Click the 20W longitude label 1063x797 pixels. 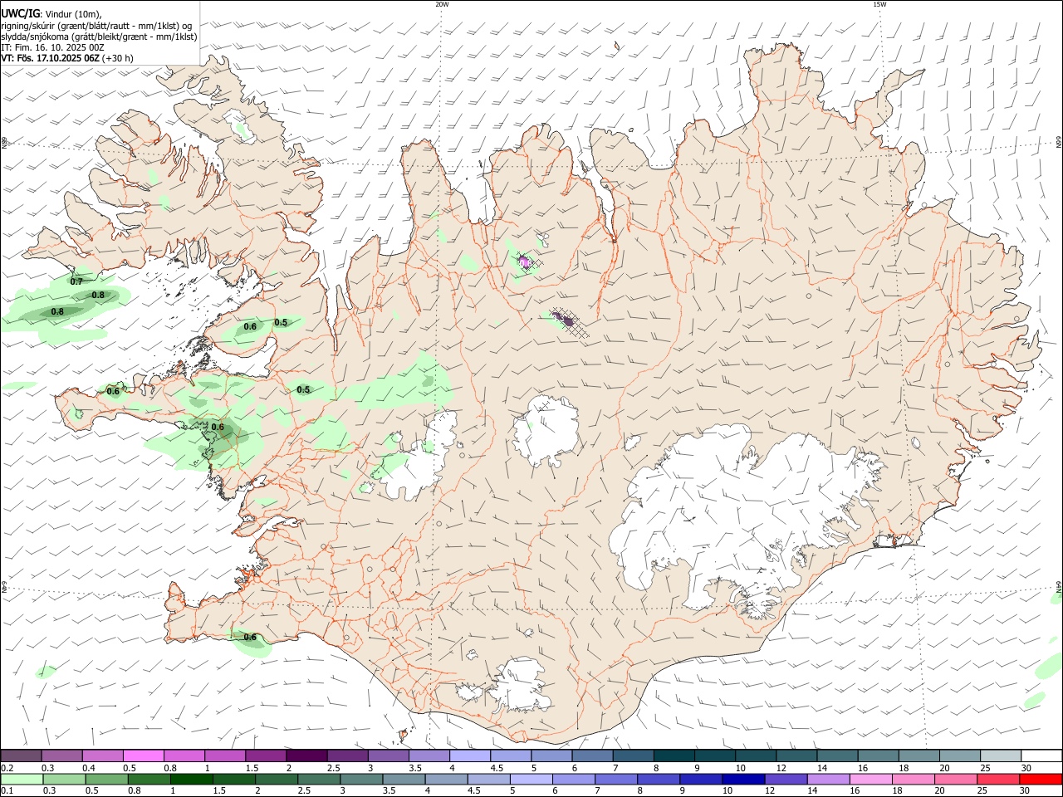click(x=442, y=4)
